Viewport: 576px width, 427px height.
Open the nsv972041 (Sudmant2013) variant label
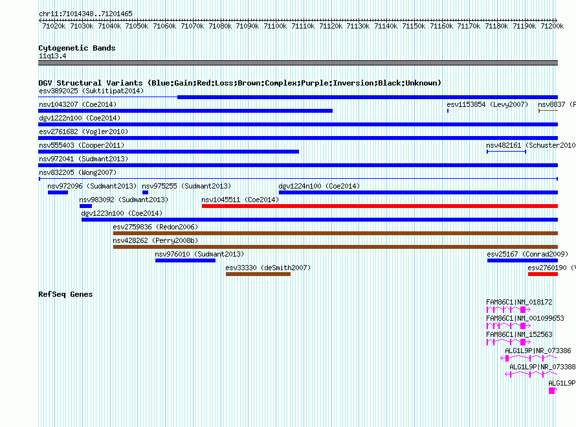[x=83, y=159]
